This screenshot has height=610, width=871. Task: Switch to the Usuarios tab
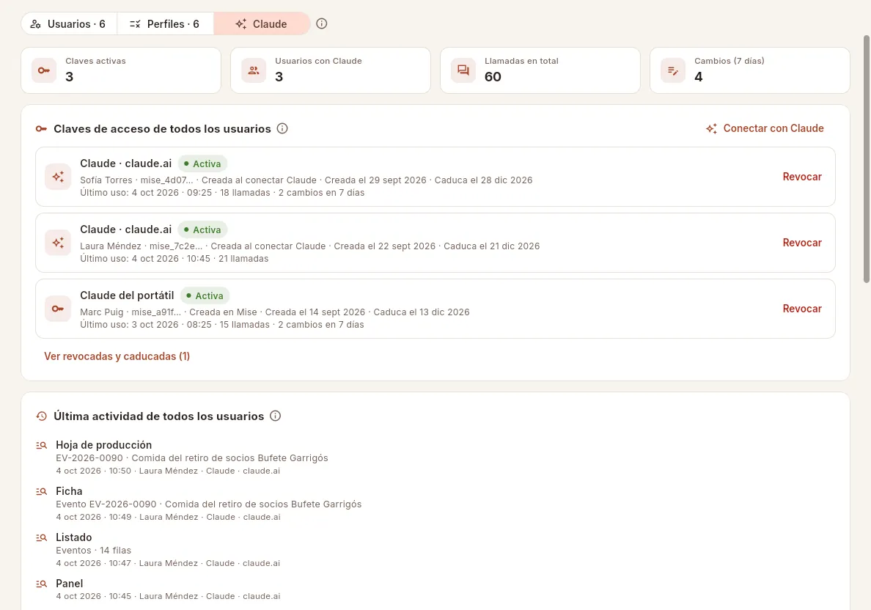point(69,24)
